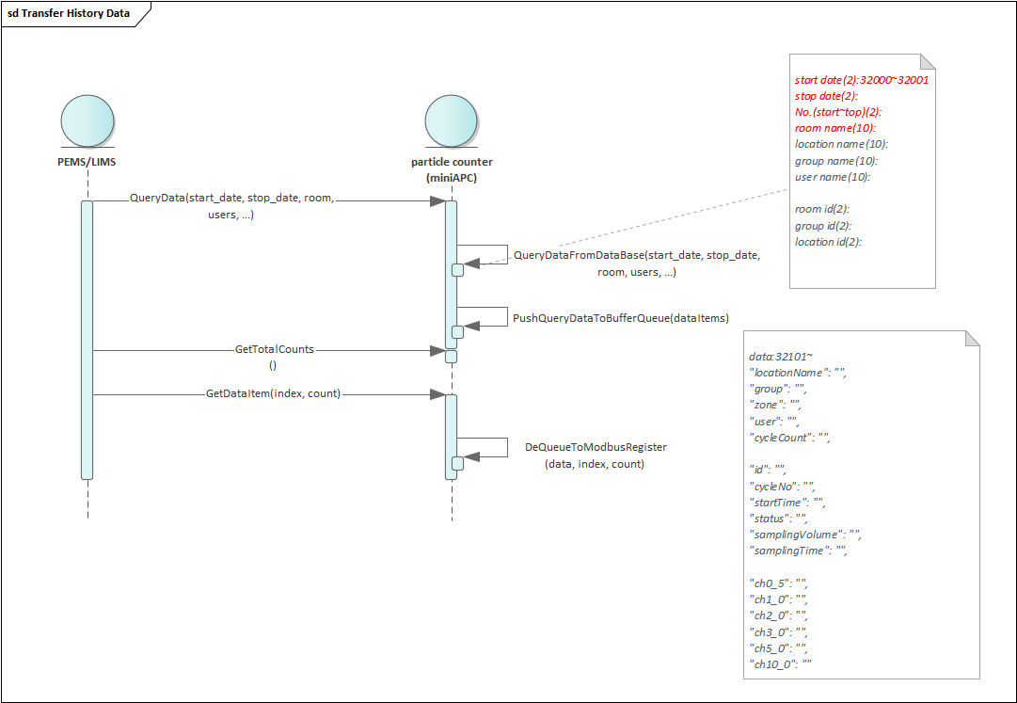The image size is (1017, 703).
Task: Select the QueryDataFromDataBase nested activation box
Action: (458, 270)
